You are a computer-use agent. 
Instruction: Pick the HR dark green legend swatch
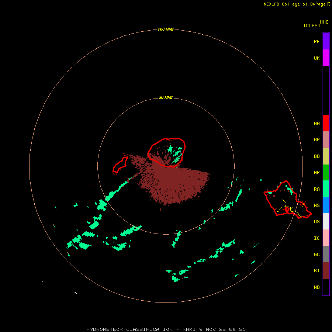pos(326,172)
